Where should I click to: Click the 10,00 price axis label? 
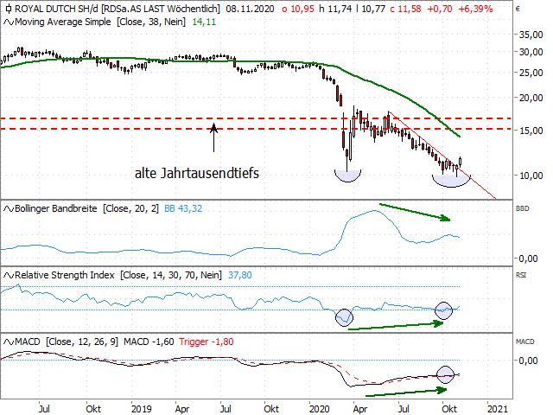531,176
